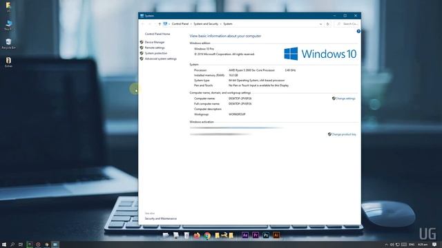Viewport: 442px width, 248px height.
Task: Launch Adobe Illustrator from dock
Action: 276,235
